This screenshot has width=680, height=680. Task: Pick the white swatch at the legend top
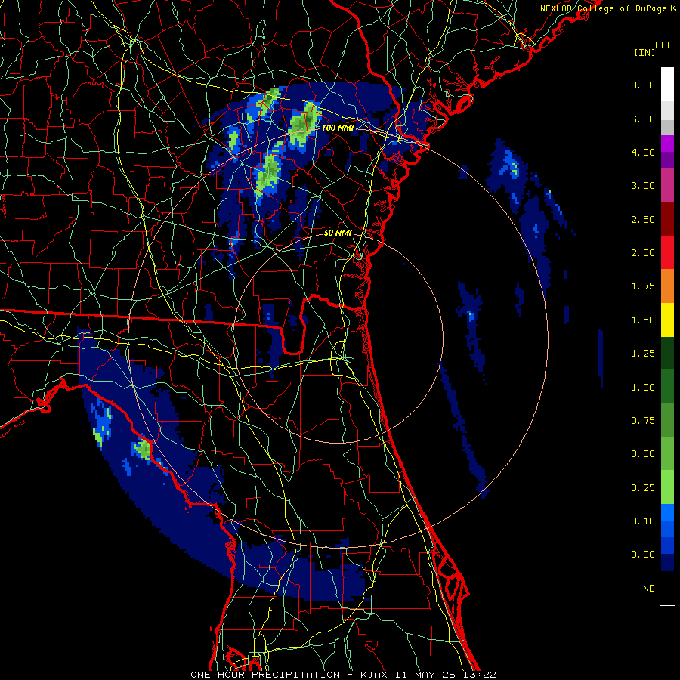(667, 85)
